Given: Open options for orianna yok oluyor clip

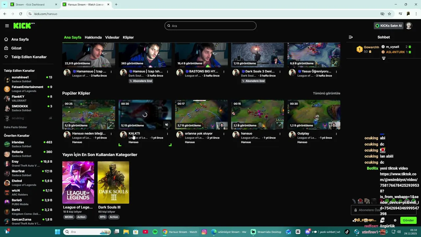Looking at the screenshot, I should (224, 134).
